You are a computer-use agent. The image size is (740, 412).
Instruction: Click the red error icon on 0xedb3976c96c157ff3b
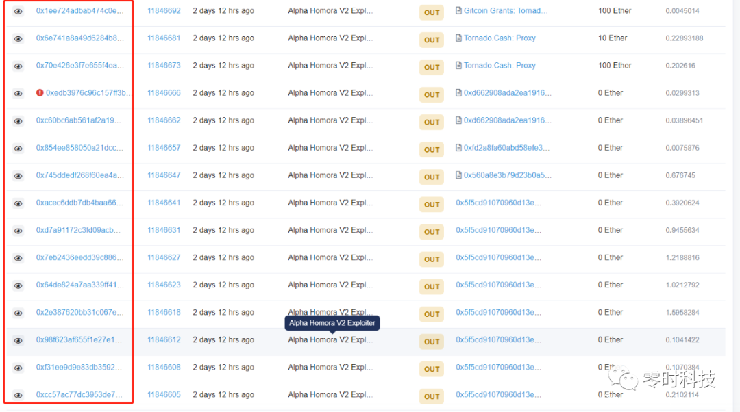tap(40, 93)
